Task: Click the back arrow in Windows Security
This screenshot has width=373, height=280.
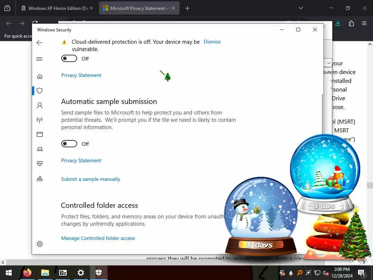Action: [x=39, y=43]
